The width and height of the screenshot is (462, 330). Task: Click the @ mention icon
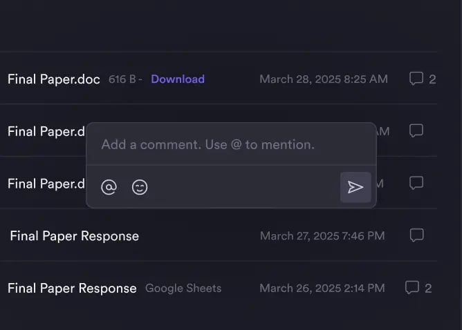(x=109, y=187)
